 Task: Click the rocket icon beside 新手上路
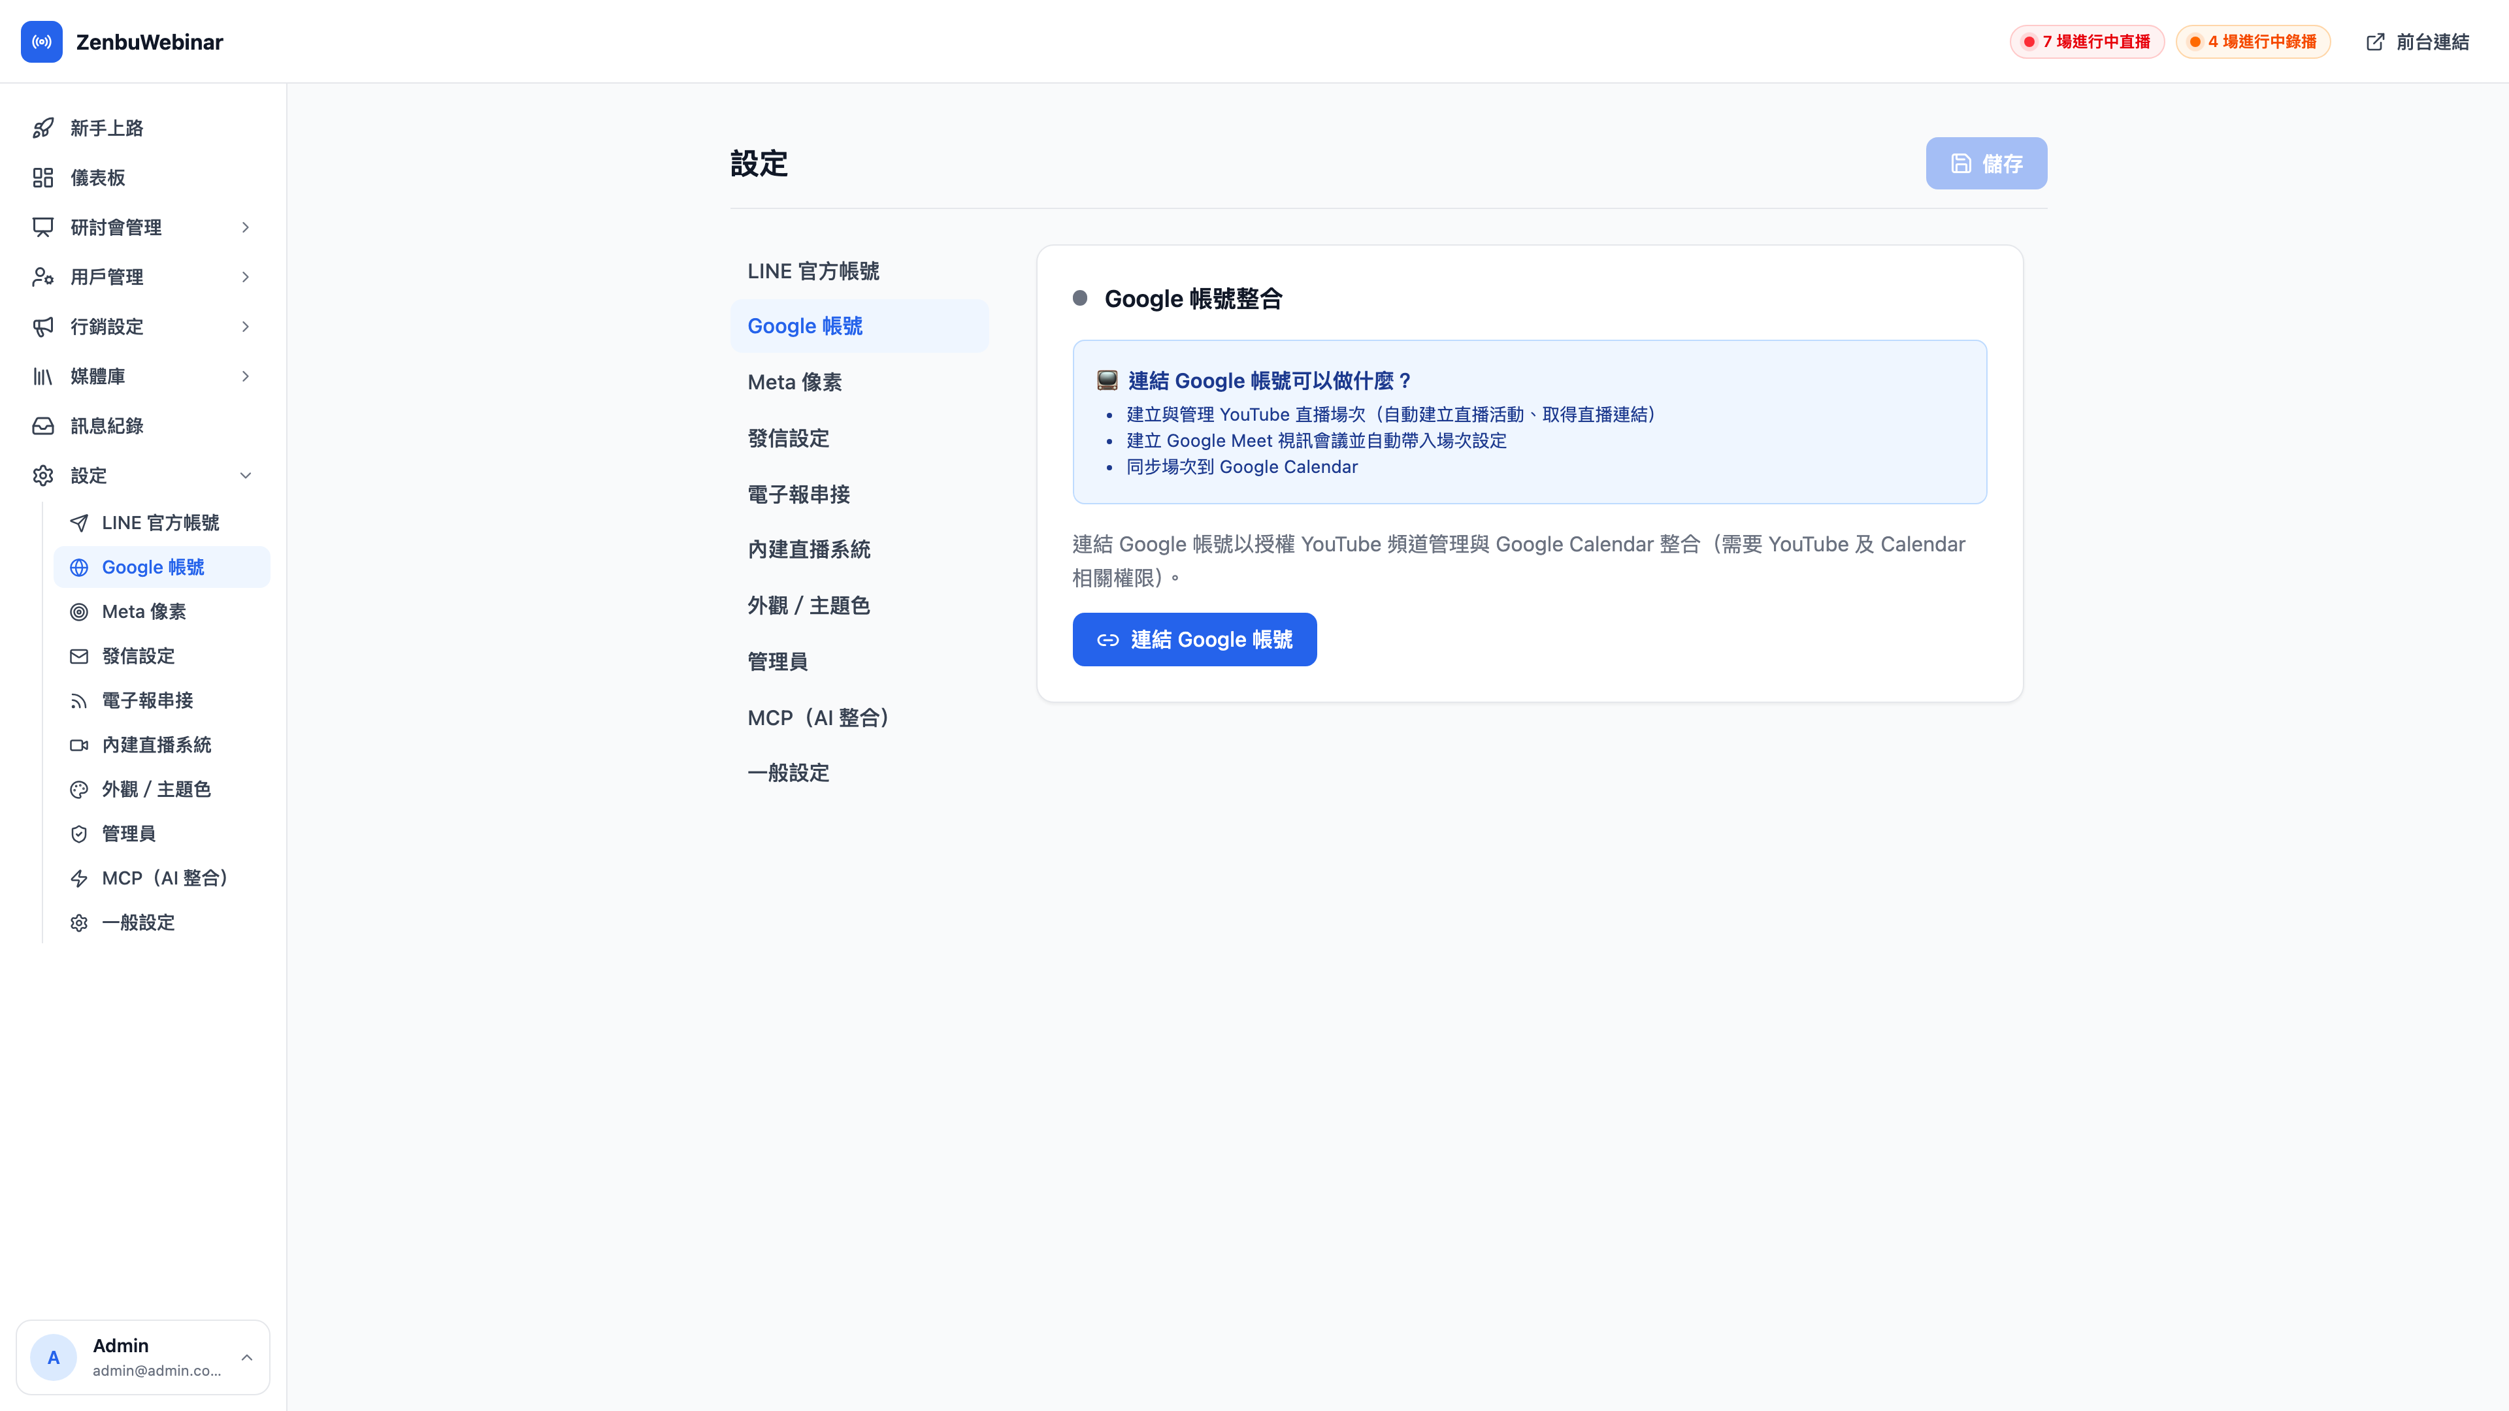(43, 129)
